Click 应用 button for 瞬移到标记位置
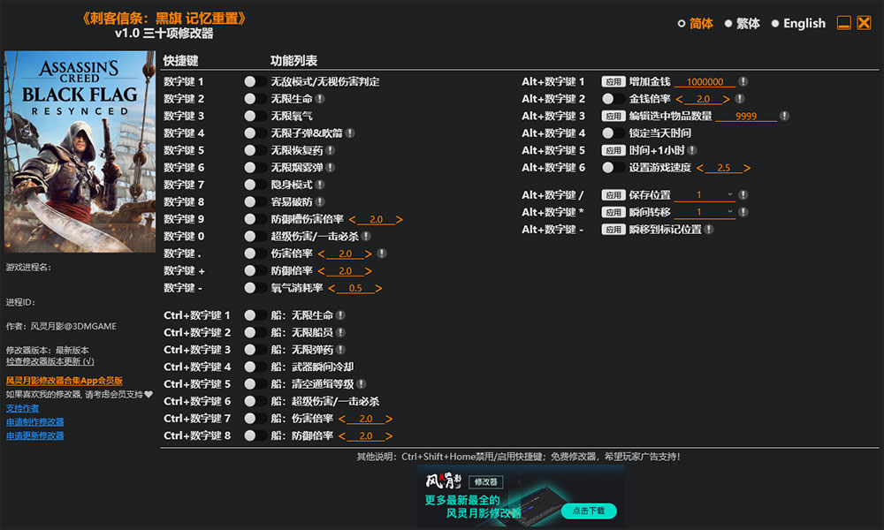This screenshot has width=884, height=530. 613,230
